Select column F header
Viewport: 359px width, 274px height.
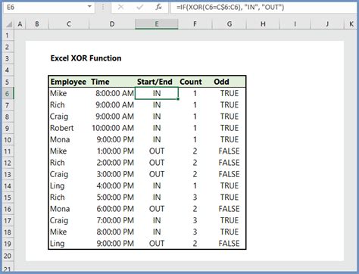click(x=195, y=24)
